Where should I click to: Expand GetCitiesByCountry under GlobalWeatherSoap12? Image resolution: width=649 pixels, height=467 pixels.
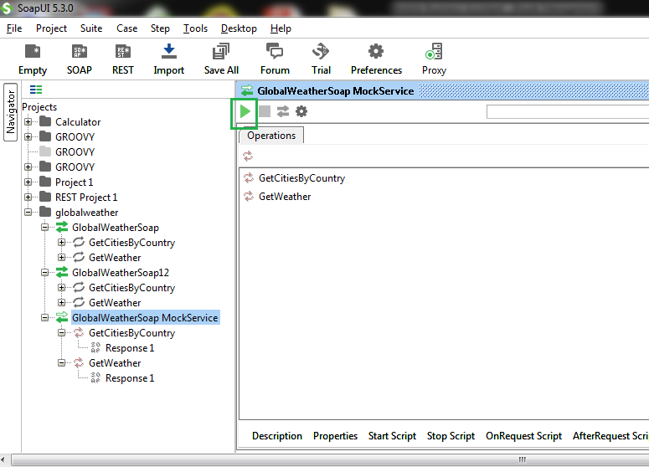click(62, 287)
